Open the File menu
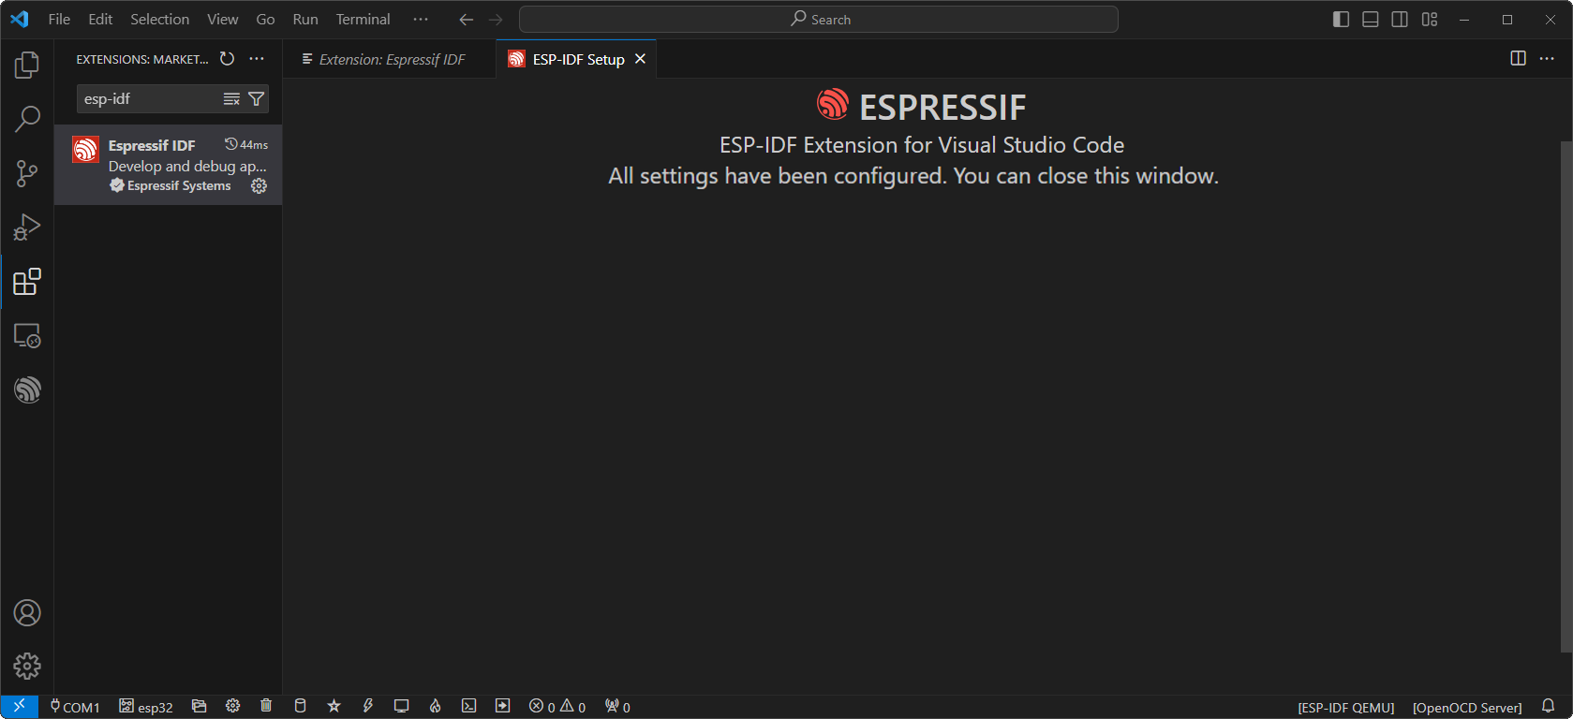Image resolution: width=1573 pixels, height=719 pixels. 59,19
